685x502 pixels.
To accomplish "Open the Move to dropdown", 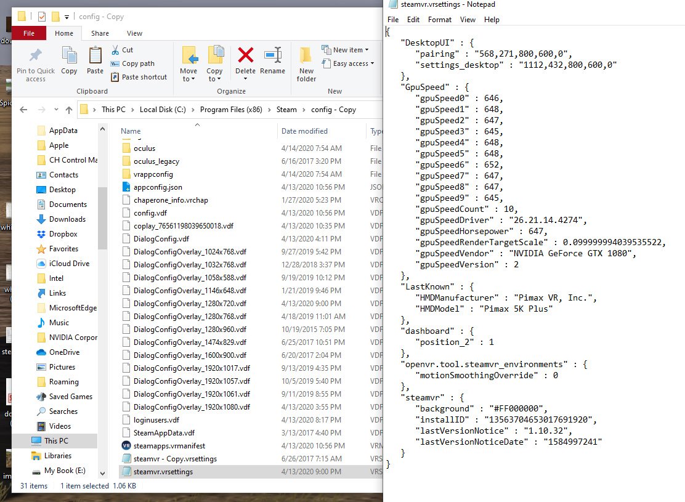I will pyautogui.click(x=188, y=75).
